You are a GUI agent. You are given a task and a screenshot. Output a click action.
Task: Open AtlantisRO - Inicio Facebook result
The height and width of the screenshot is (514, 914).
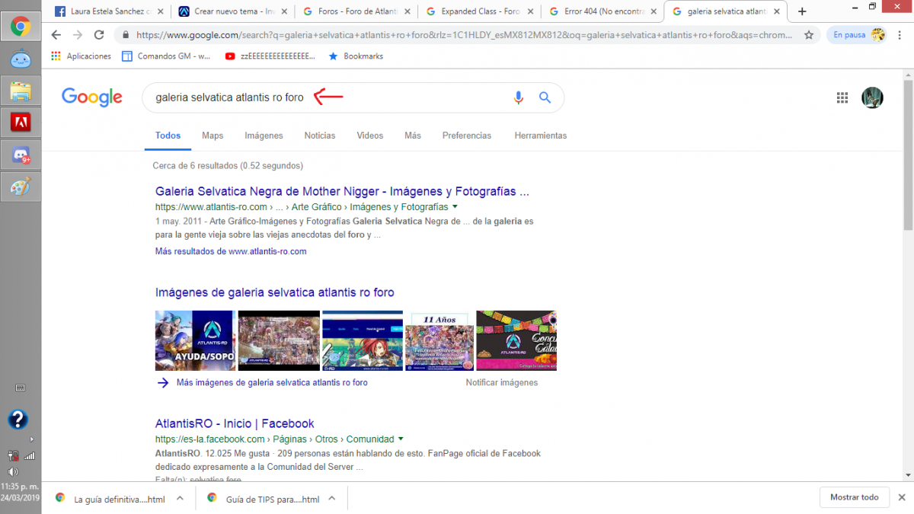pos(235,423)
